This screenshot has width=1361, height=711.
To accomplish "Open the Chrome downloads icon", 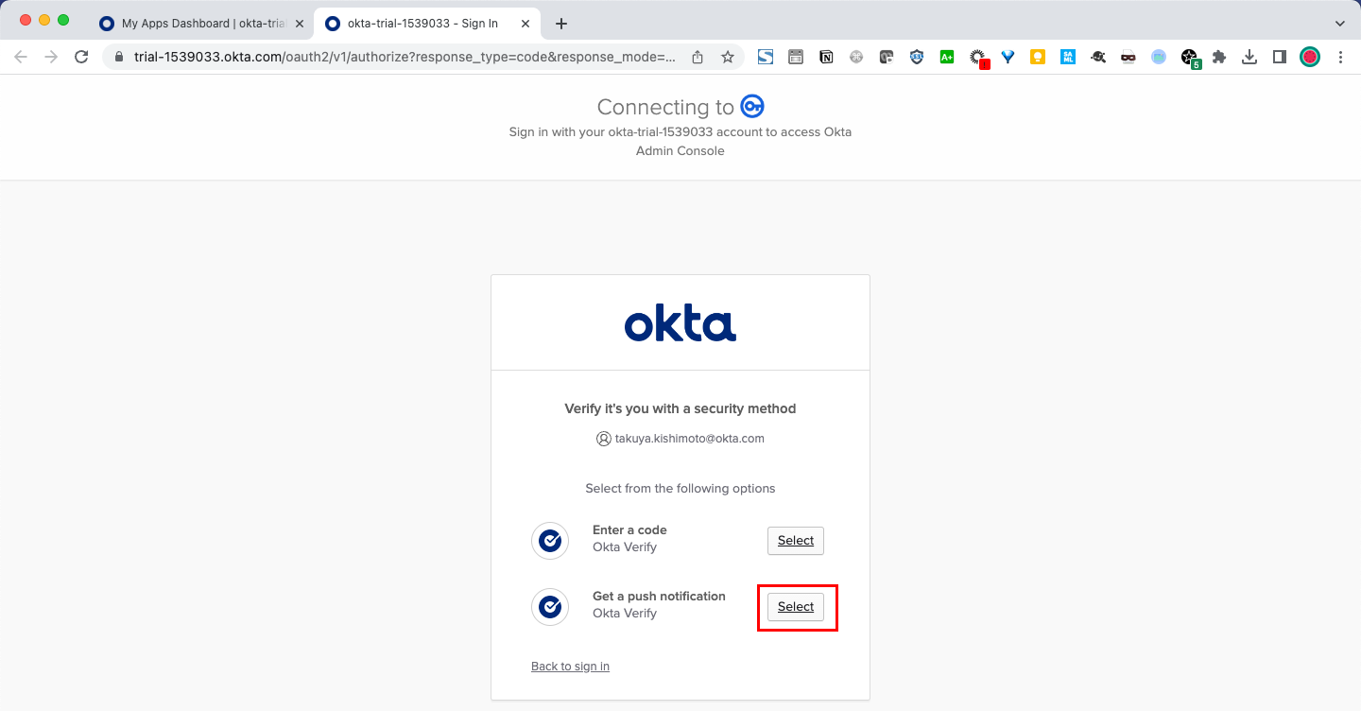I will 1249,57.
